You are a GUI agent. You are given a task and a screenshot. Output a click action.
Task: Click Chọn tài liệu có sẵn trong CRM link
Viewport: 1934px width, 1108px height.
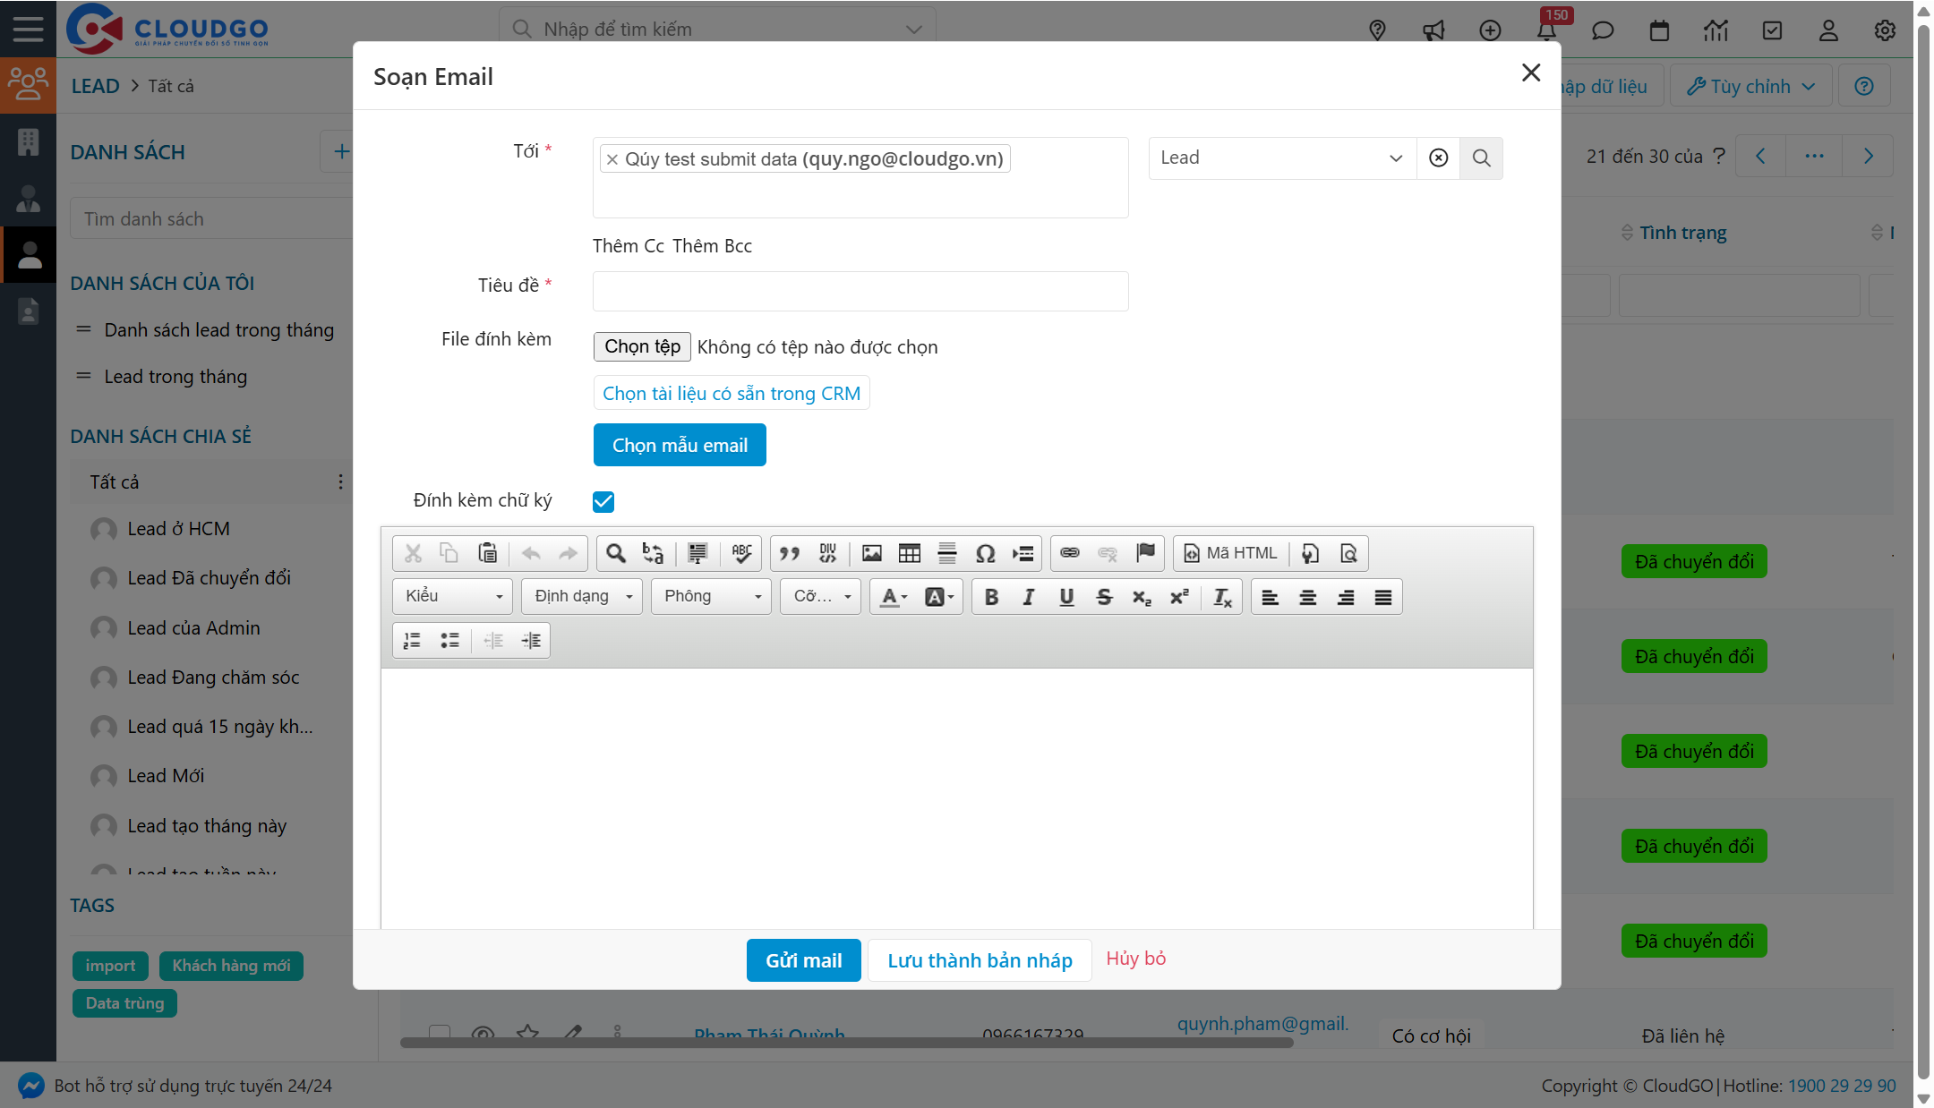click(731, 393)
